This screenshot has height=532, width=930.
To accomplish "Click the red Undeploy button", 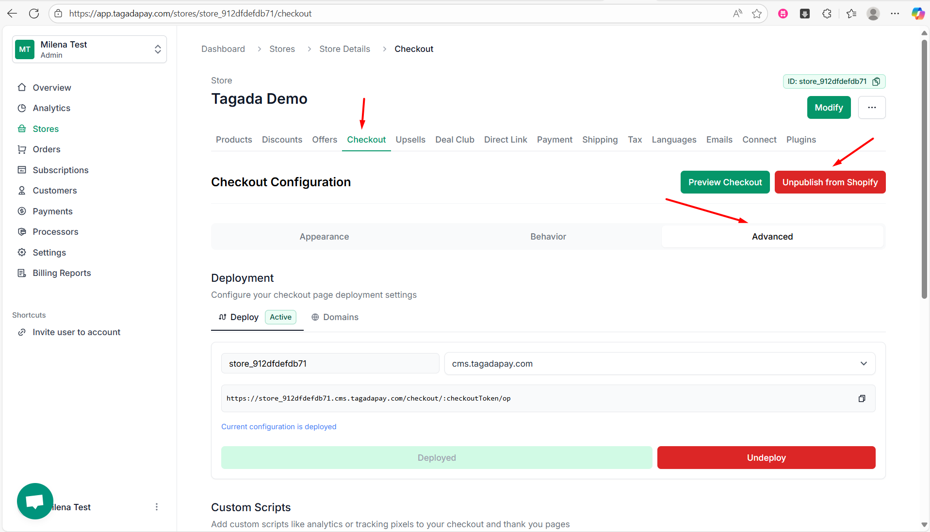I will coord(766,458).
